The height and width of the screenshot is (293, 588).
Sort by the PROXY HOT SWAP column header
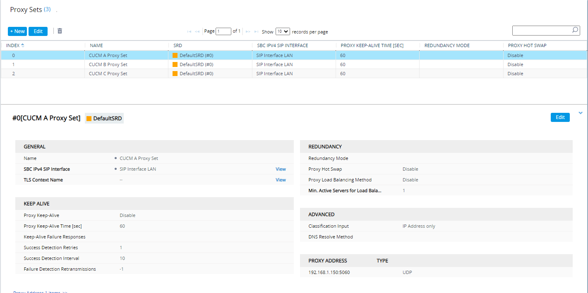pyautogui.click(x=527, y=45)
